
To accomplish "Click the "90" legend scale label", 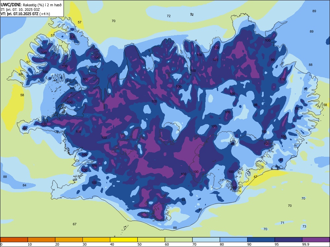I will pyautogui.click(x=249, y=244).
